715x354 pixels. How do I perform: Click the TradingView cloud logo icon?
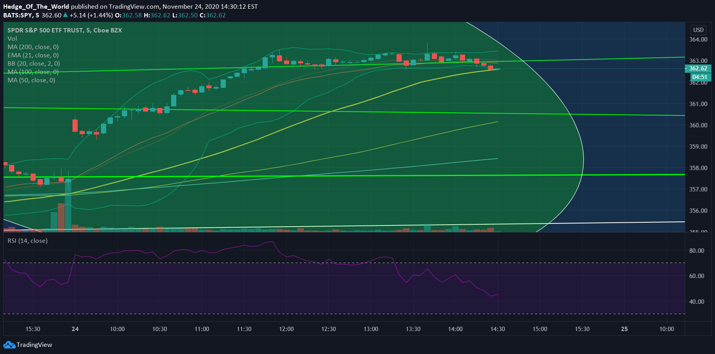pyautogui.click(x=9, y=345)
